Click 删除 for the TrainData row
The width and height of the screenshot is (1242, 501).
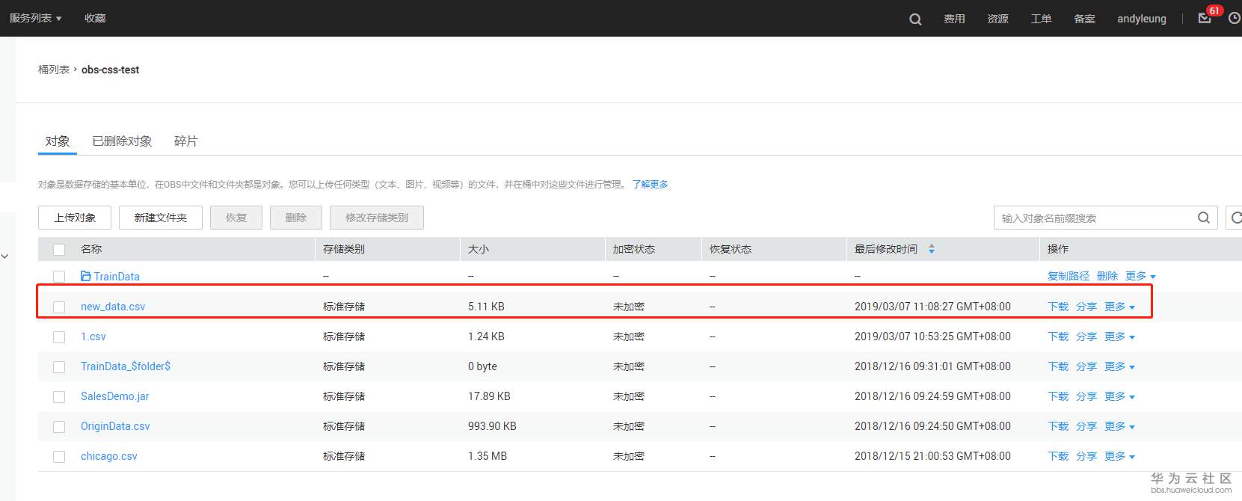[x=1107, y=276]
